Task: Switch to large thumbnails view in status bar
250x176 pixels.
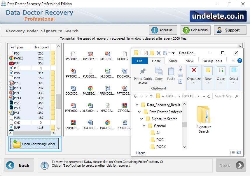Action: click(x=239, y=152)
